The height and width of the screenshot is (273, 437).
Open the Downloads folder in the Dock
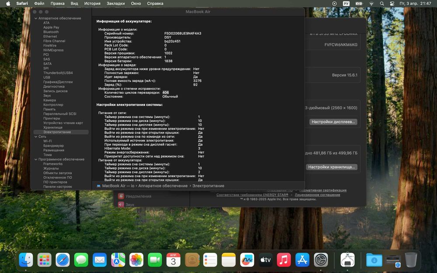(374, 260)
